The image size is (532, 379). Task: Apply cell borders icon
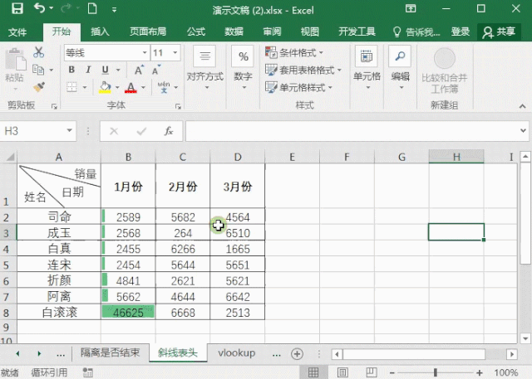tap(71, 87)
